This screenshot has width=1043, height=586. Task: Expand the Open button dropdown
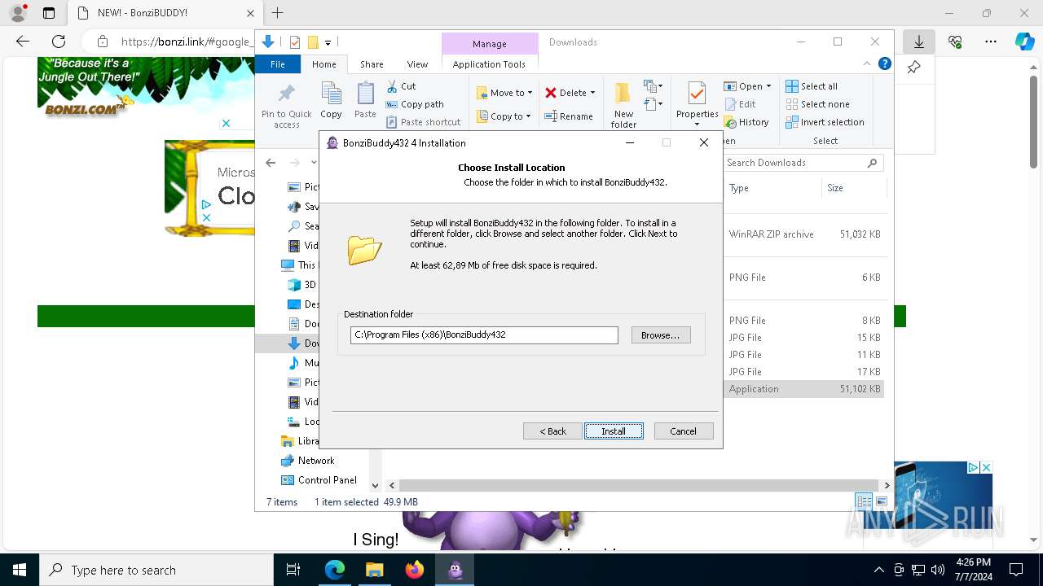coord(768,86)
